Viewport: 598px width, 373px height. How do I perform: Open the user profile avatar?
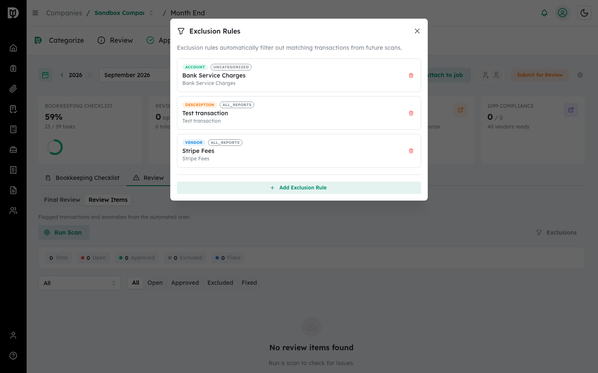[x=563, y=13]
